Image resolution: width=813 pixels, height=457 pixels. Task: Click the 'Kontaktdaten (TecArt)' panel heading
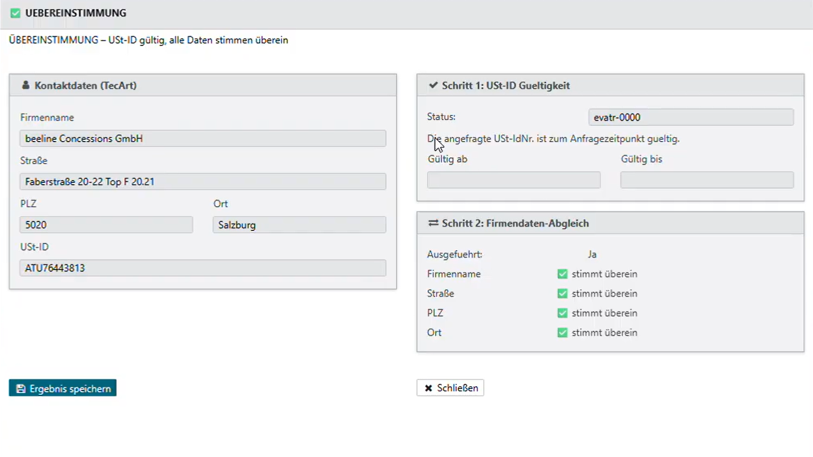(x=86, y=86)
